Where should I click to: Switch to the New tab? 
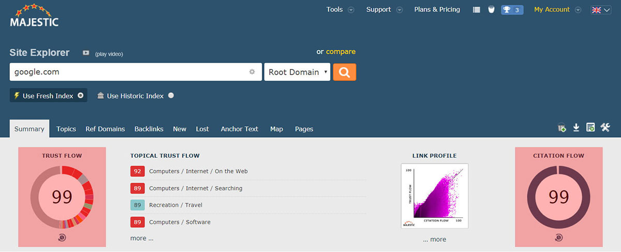[180, 129]
